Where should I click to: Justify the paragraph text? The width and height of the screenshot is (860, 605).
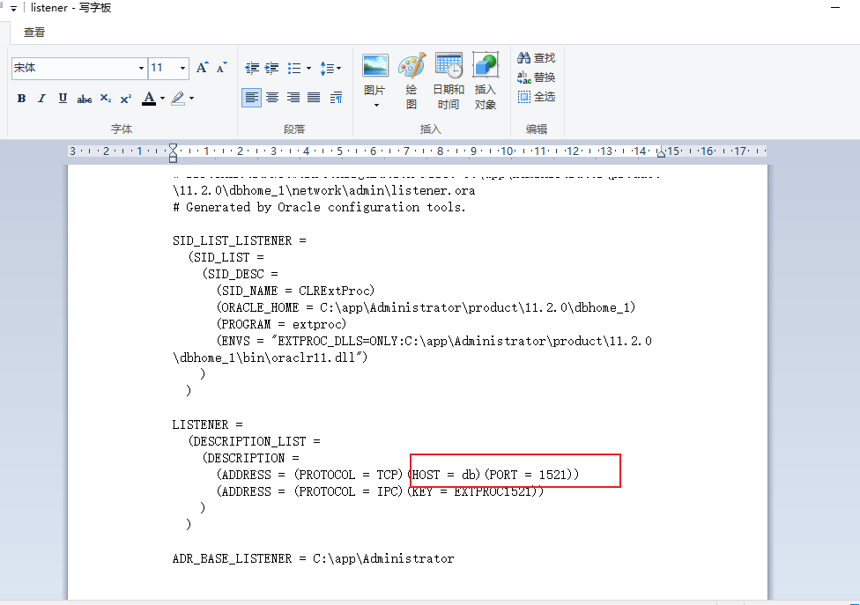[x=315, y=98]
